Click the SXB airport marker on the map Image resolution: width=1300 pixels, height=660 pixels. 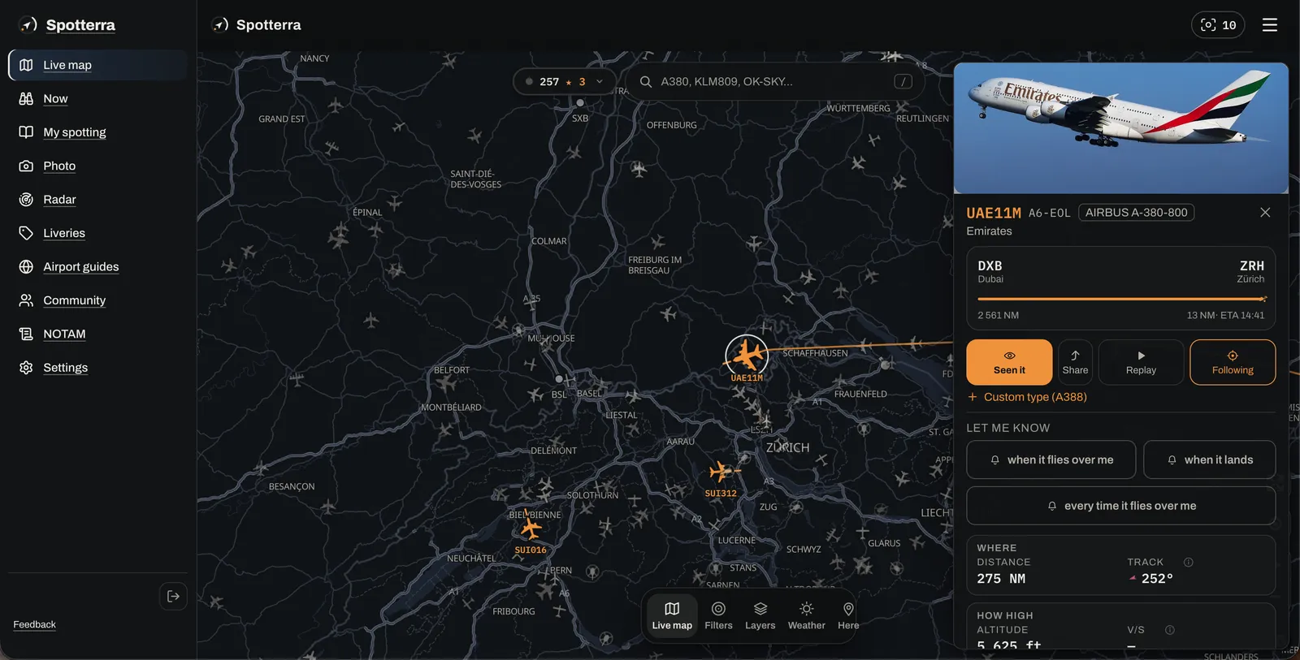(580, 103)
